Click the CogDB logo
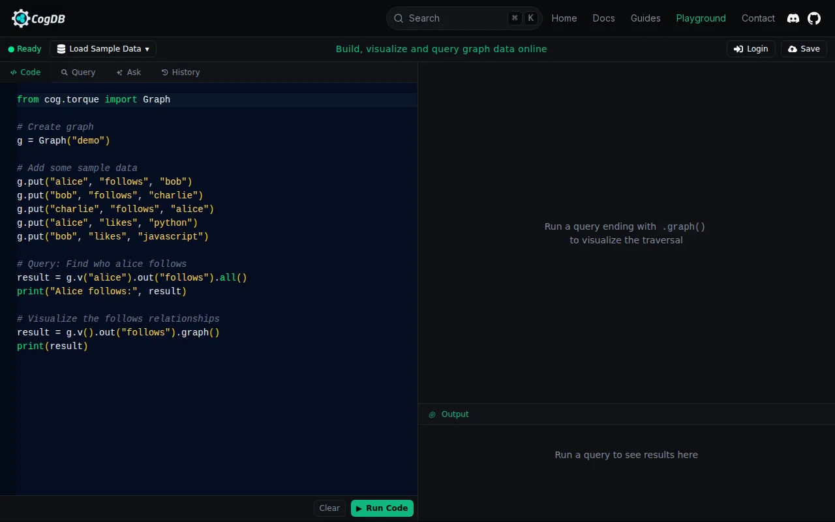The width and height of the screenshot is (835, 522). [x=38, y=18]
